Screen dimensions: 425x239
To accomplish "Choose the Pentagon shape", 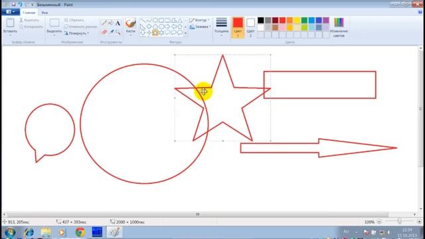I will coord(155,27).
